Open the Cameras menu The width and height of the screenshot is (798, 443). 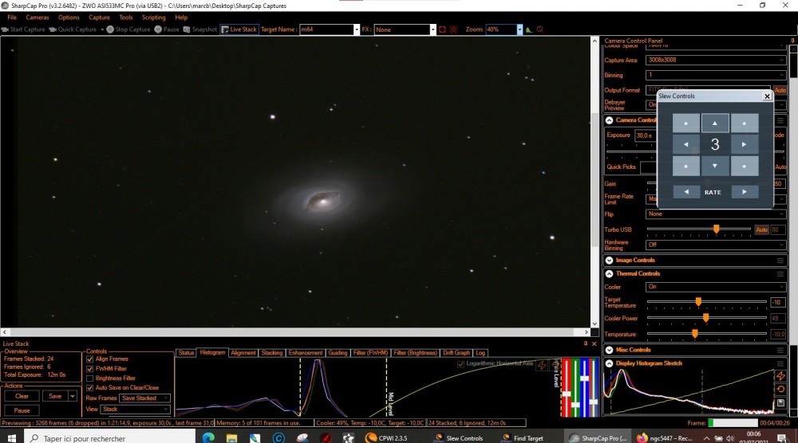coord(38,18)
